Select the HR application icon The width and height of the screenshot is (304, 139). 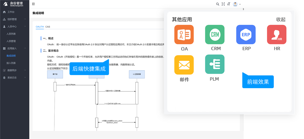point(277,35)
